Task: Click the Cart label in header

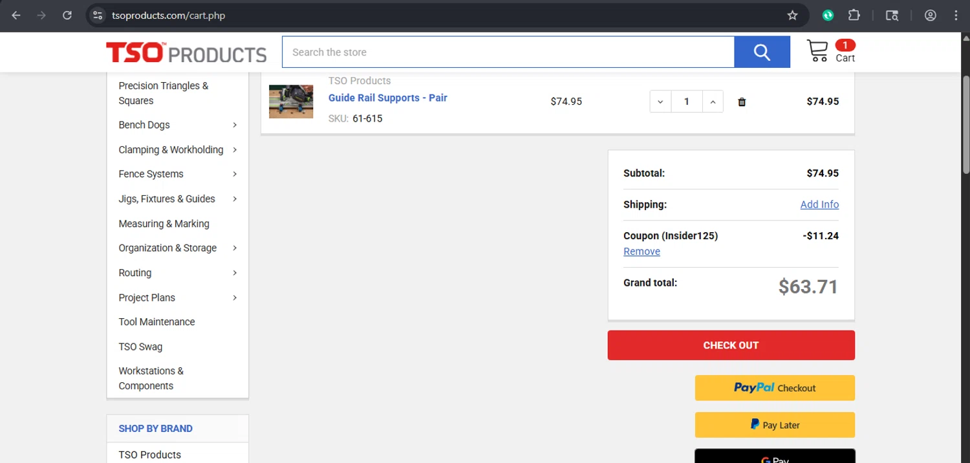Action: [x=845, y=58]
